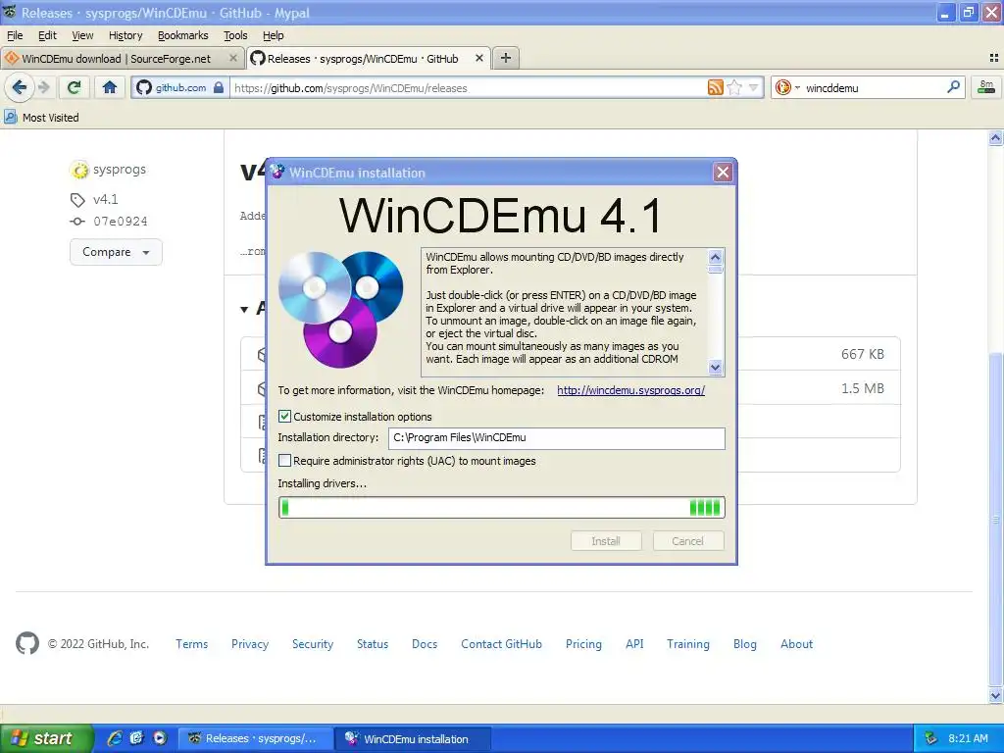Open the View menu

coord(82,35)
